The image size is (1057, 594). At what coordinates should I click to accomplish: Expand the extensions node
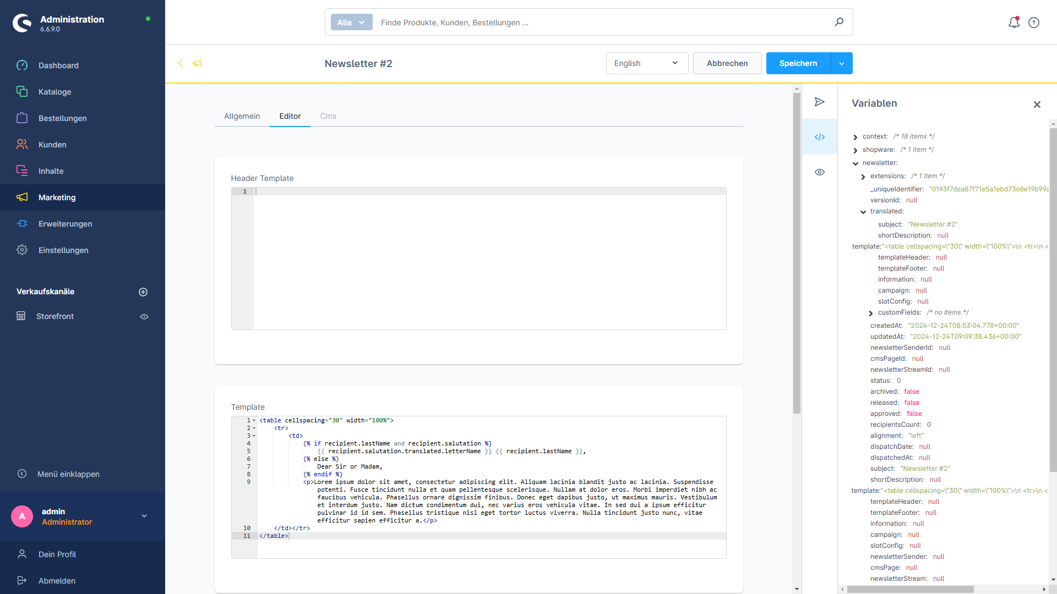(863, 177)
